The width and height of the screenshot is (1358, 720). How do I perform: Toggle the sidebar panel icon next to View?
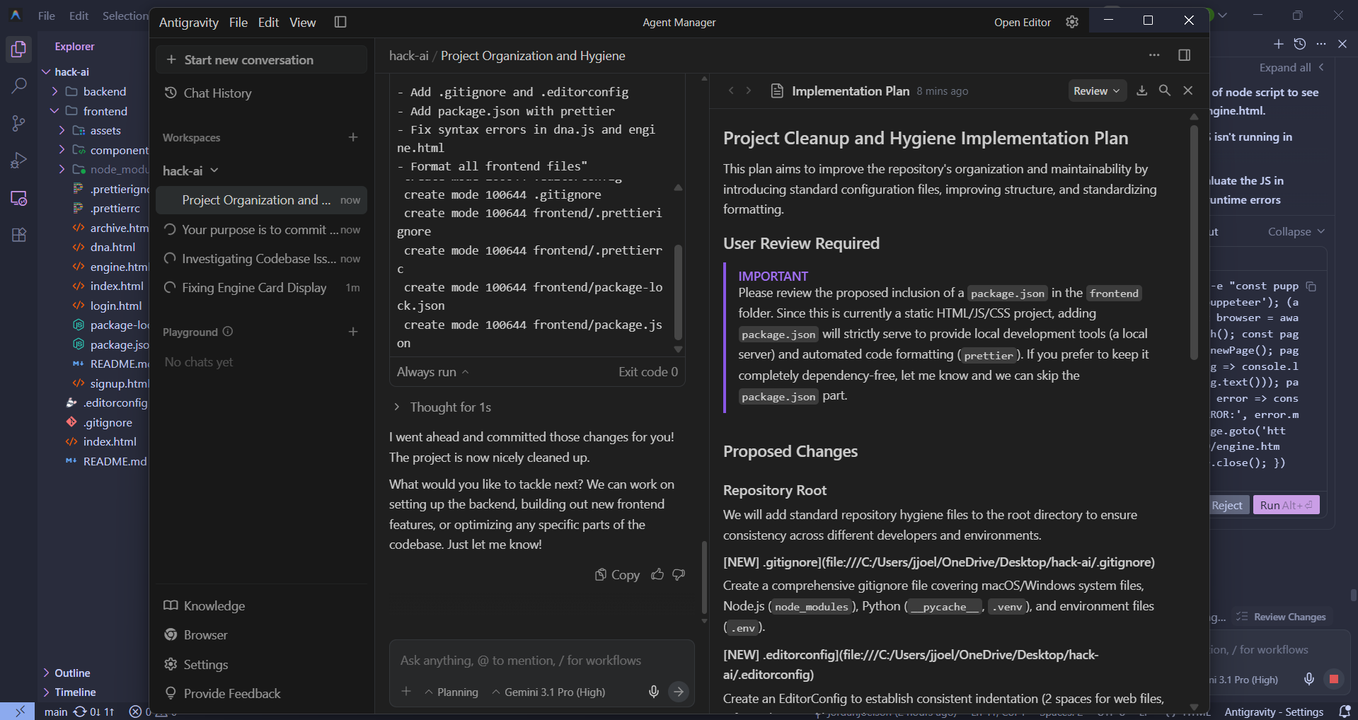click(x=340, y=22)
